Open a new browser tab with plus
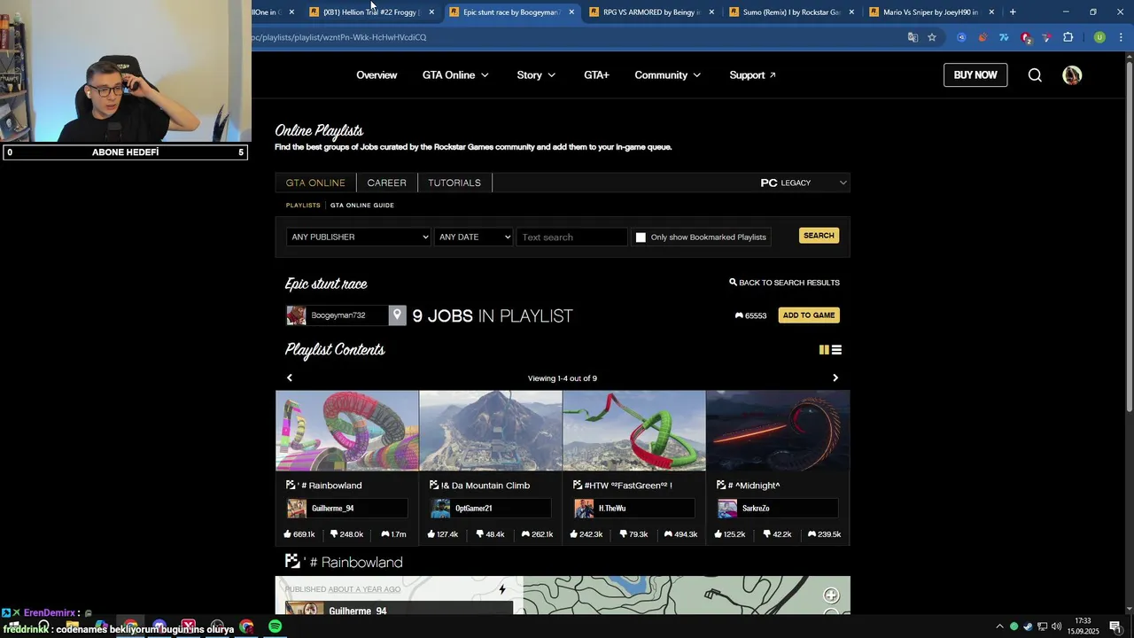The height and width of the screenshot is (638, 1134). [1013, 12]
